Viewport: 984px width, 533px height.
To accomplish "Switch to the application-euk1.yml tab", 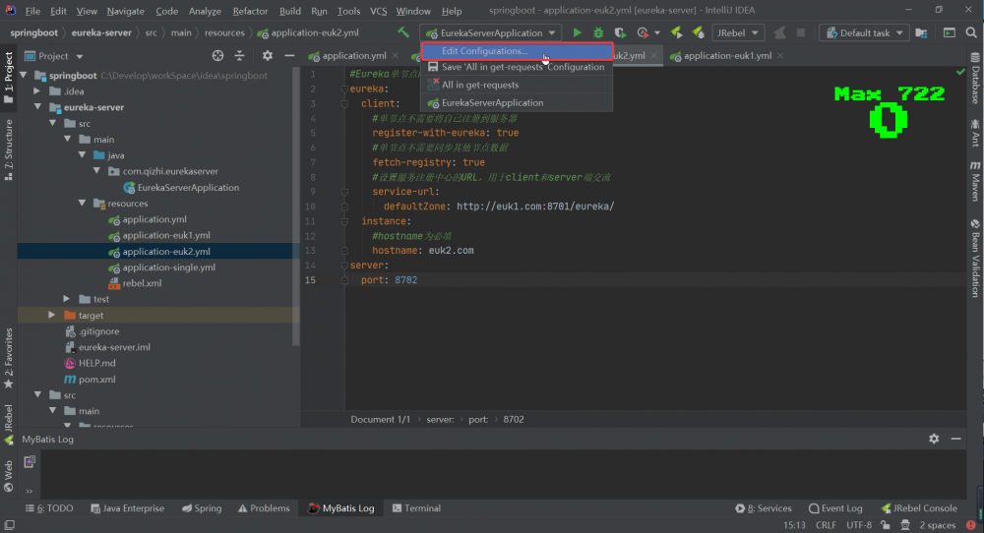I will (x=726, y=56).
